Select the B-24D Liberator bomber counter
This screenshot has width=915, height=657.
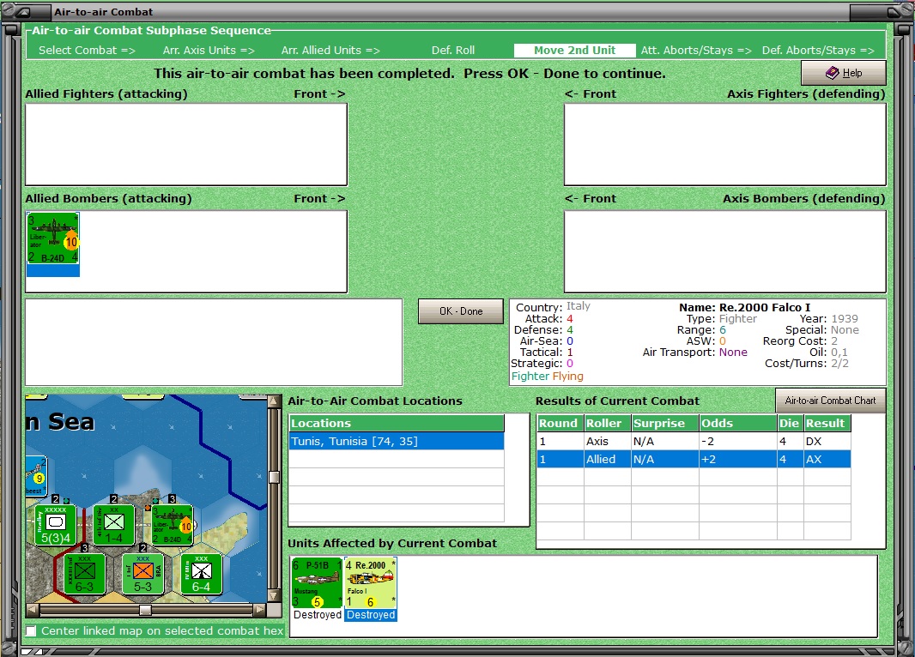(x=53, y=239)
